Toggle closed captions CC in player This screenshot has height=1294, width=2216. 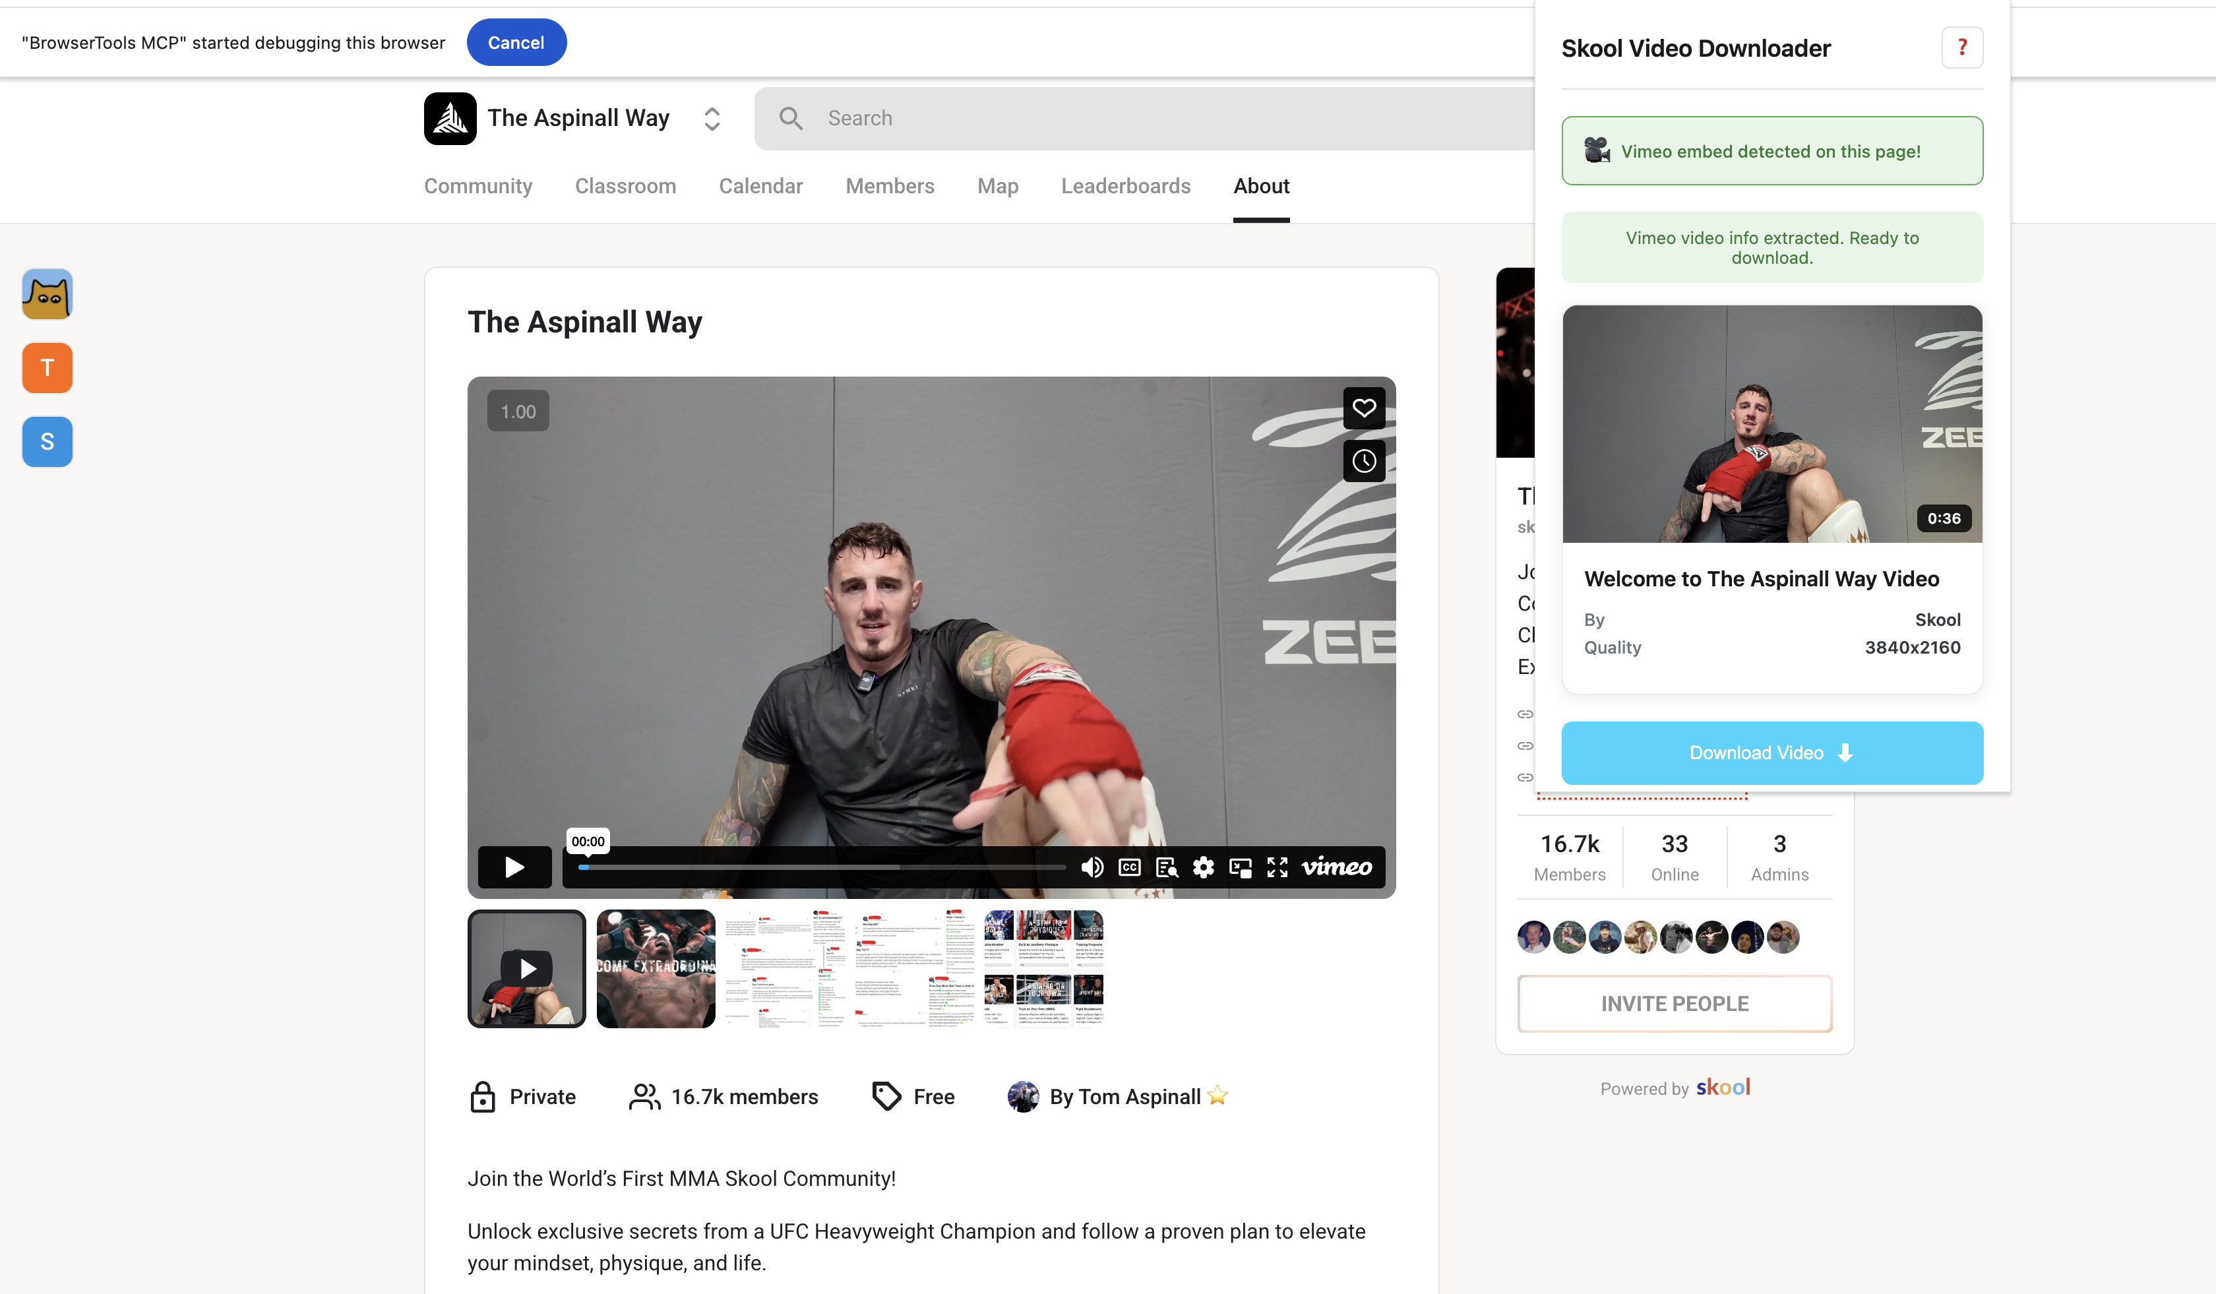point(1129,868)
